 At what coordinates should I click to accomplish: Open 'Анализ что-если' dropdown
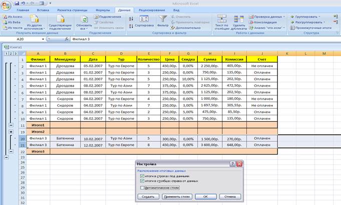click(x=266, y=28)
